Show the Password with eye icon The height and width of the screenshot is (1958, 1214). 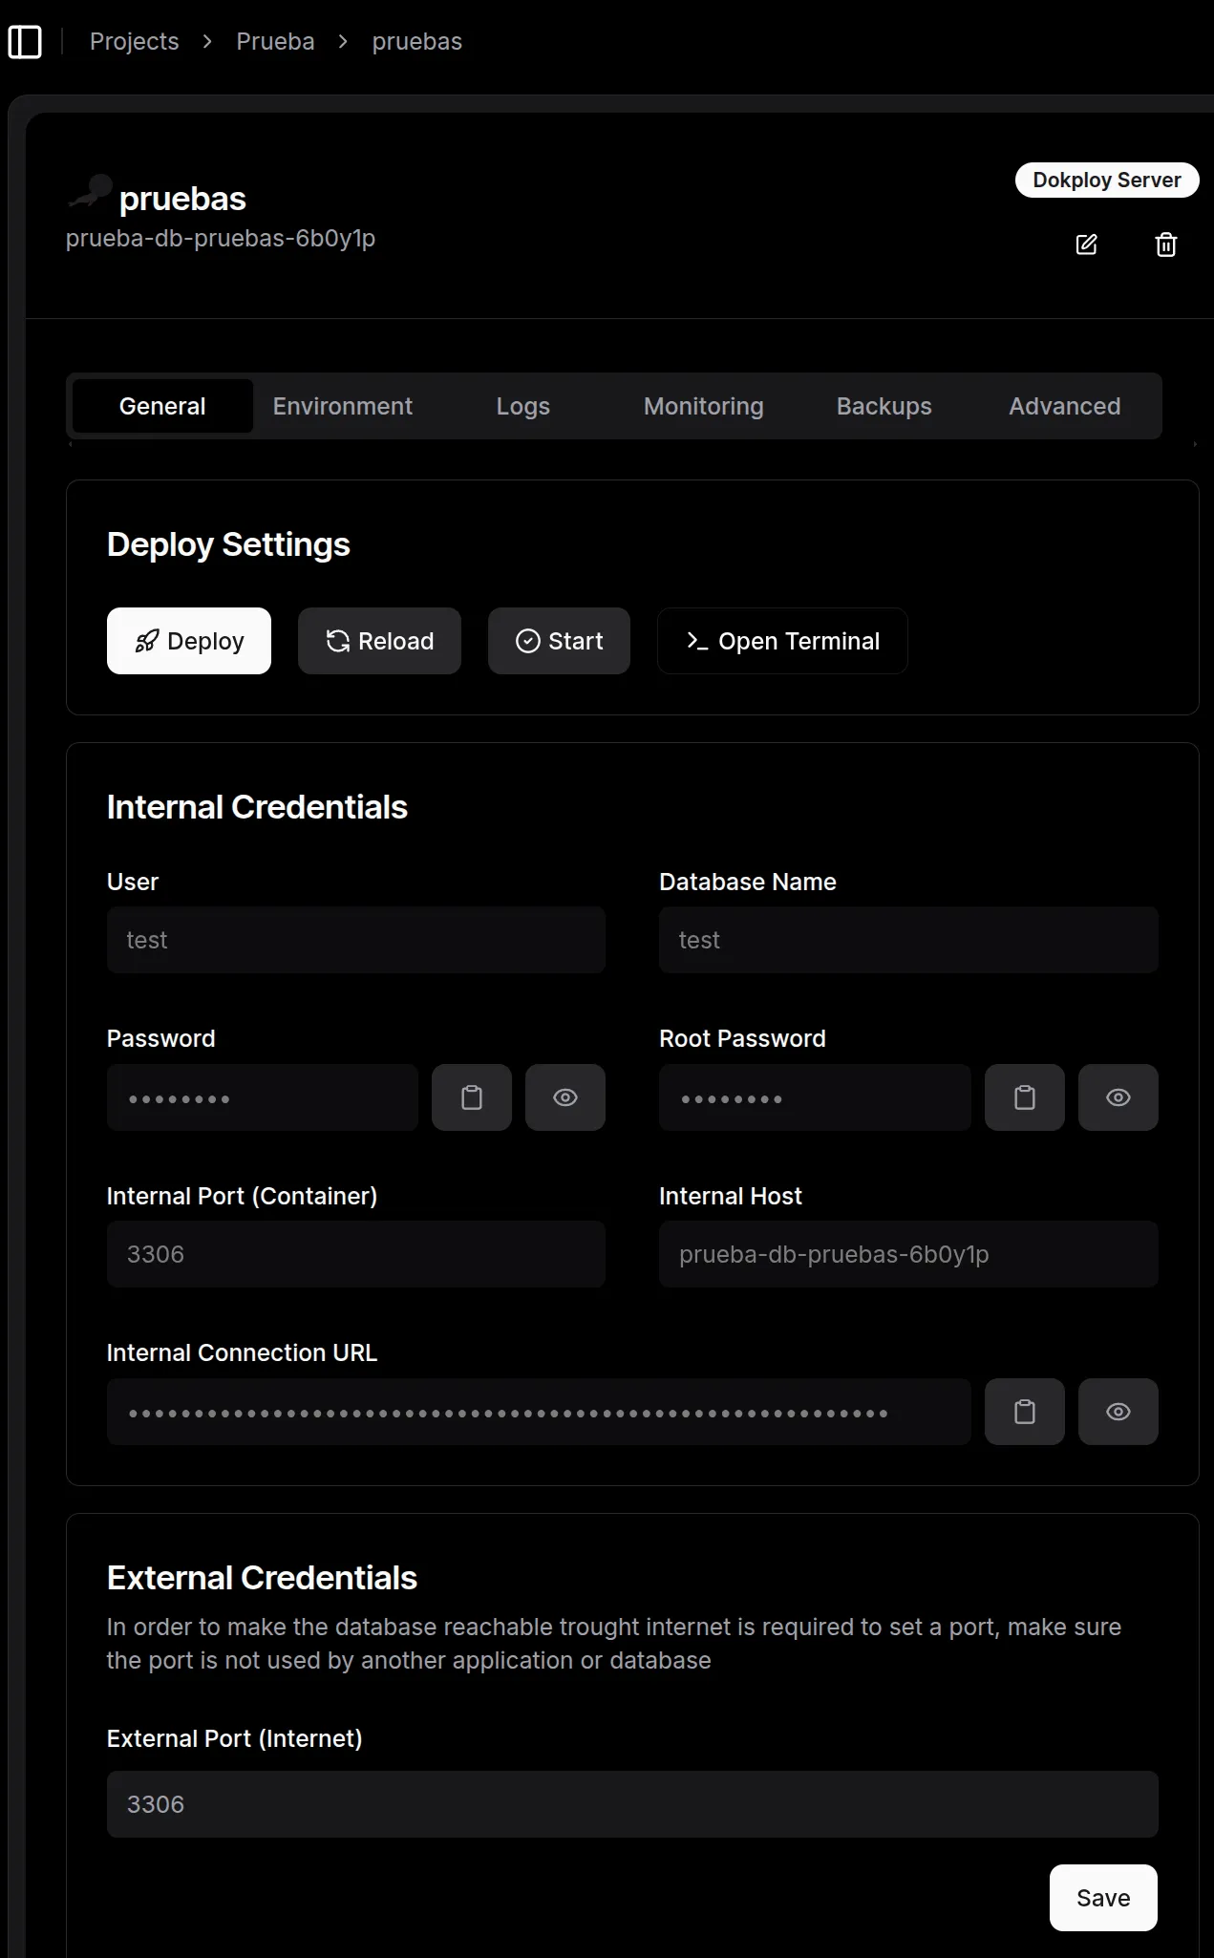(x=564, y=1097)
